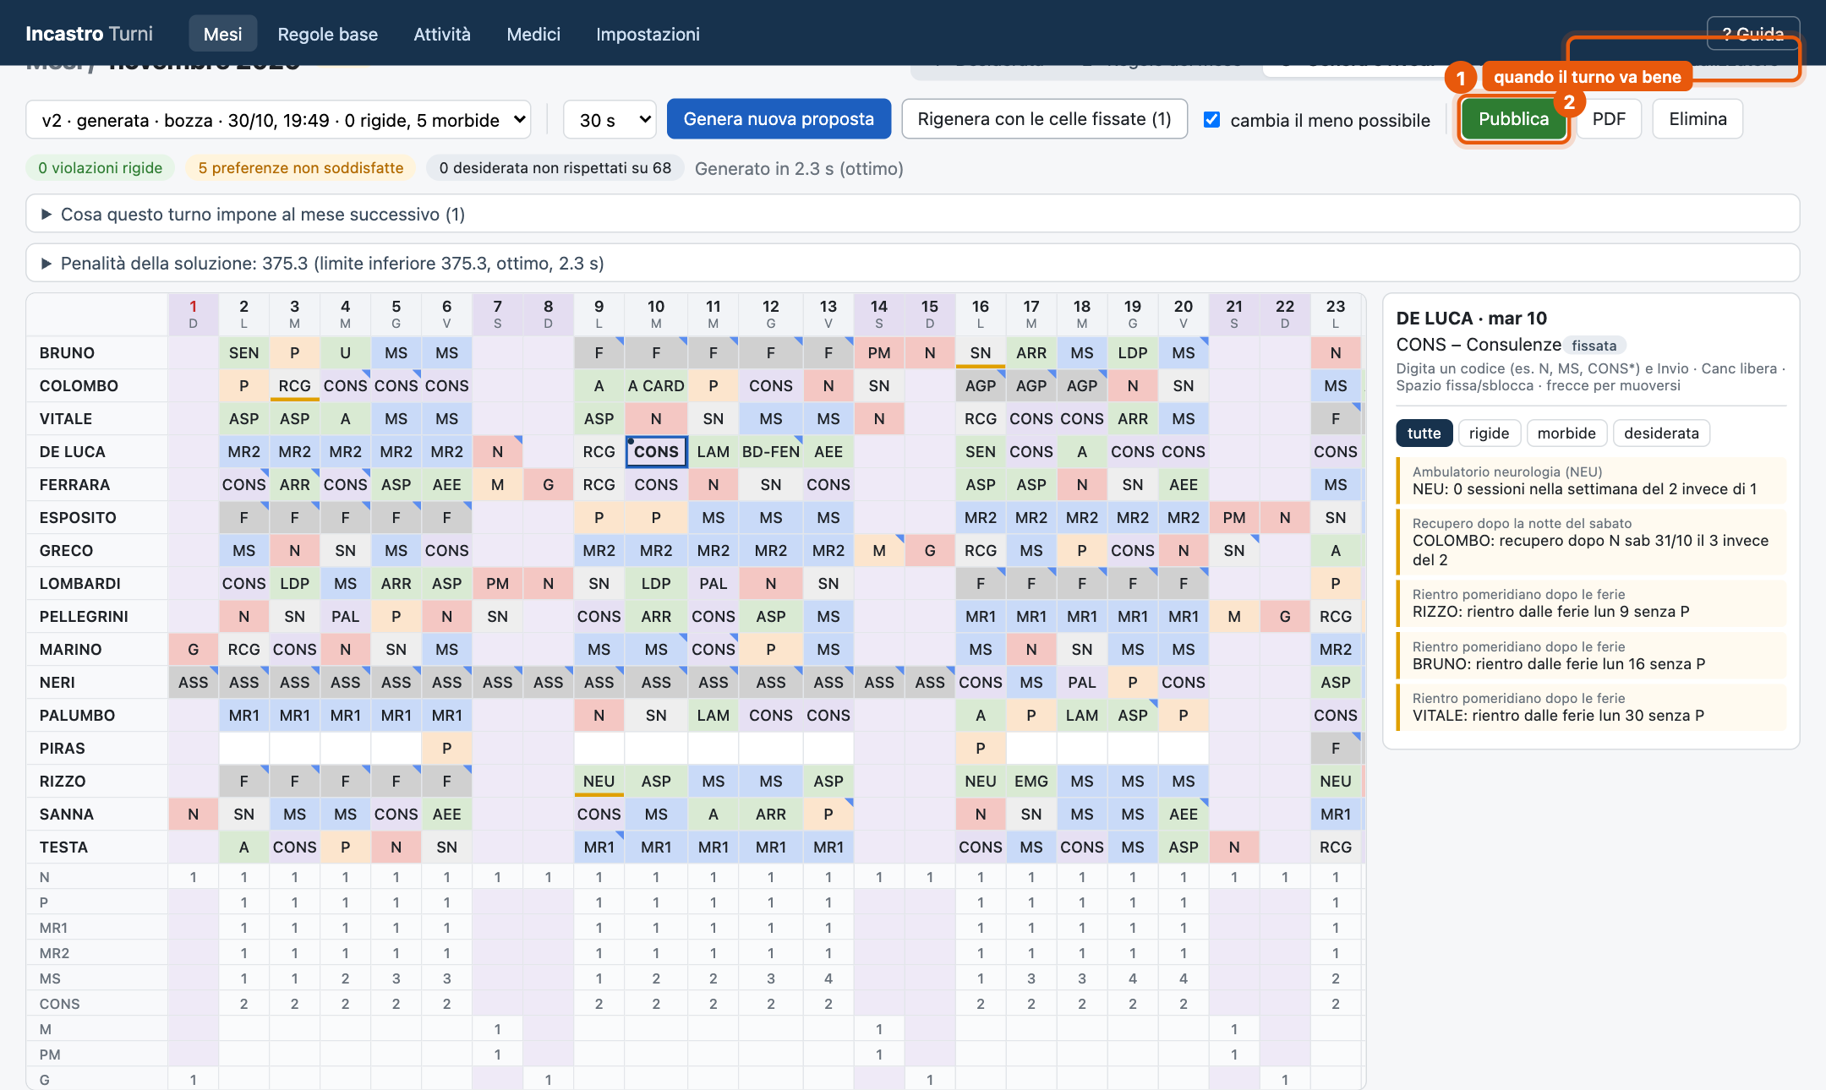Select DE LUCA's CONS cell on day 10

point(656,452)
